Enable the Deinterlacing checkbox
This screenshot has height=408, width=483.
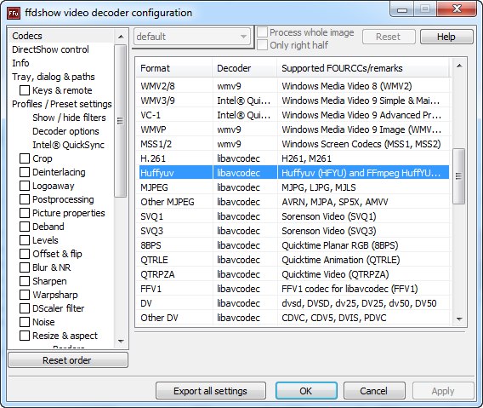tap(25, 172)
